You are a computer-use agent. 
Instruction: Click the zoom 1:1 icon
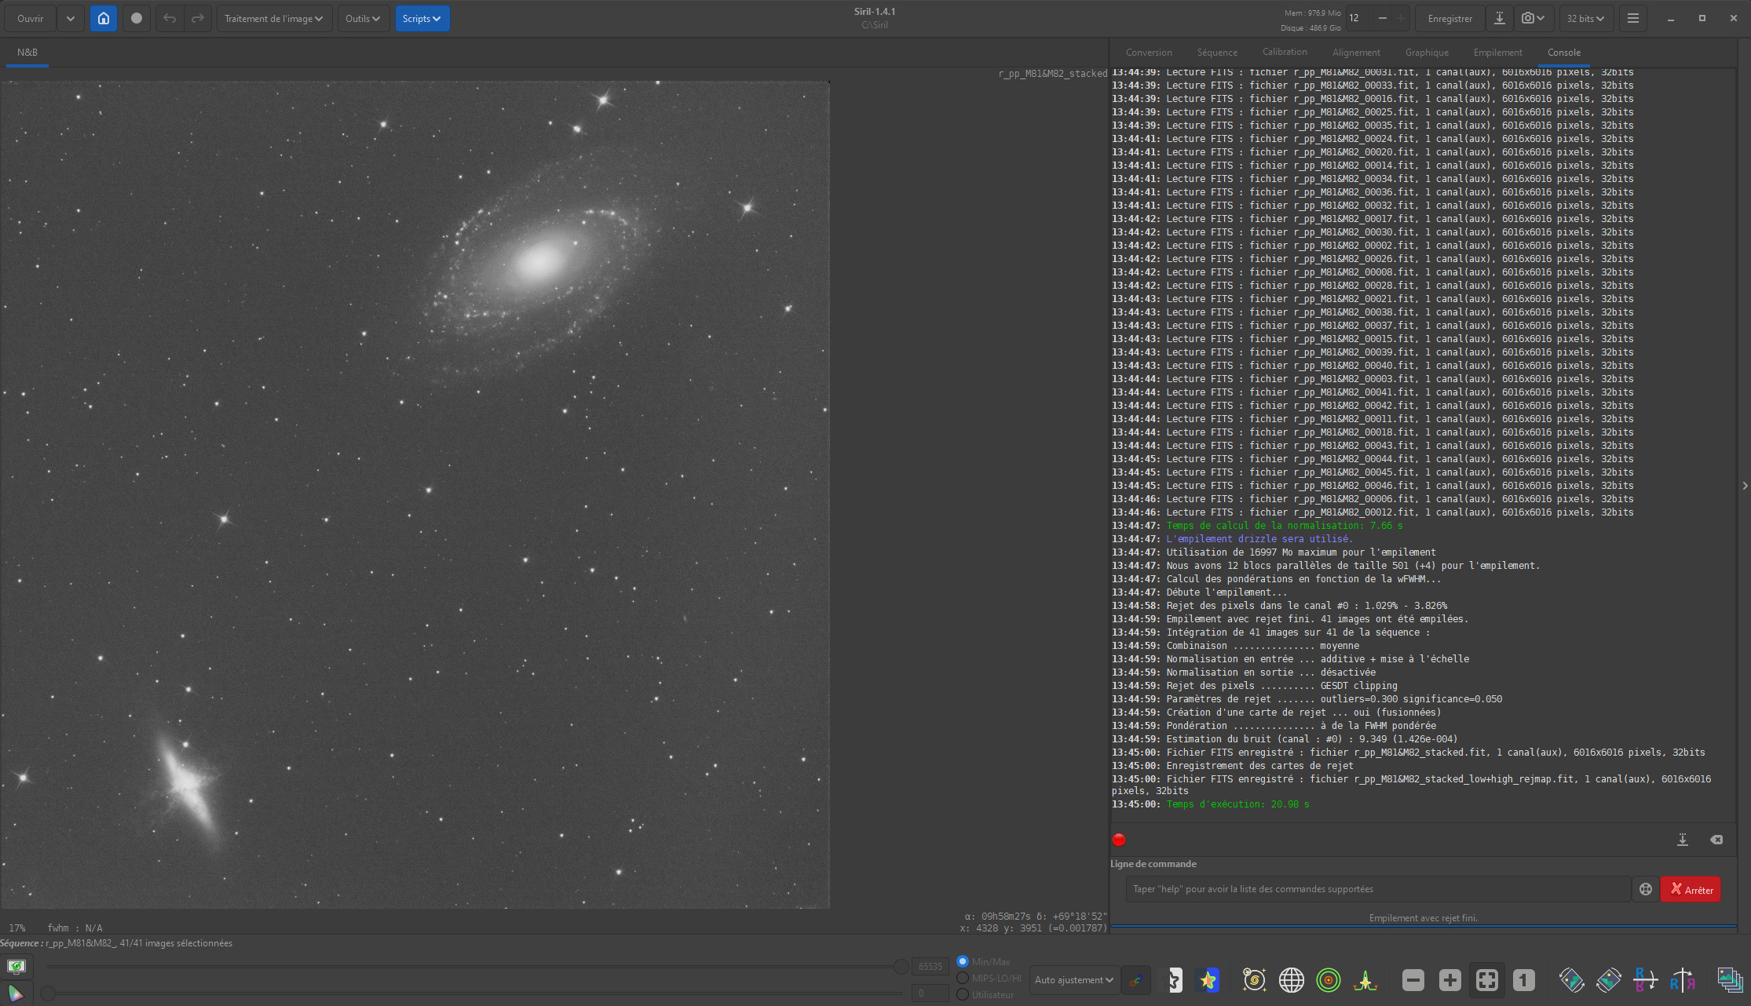pos(1523,979)
